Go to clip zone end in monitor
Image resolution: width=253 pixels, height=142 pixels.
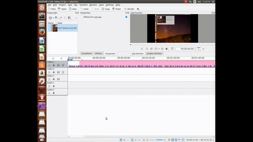(x=147, y=49)
